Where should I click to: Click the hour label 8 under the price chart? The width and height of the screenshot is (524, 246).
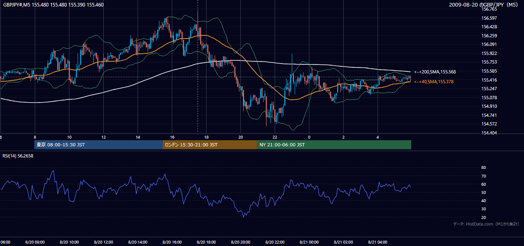coord(35,137)
